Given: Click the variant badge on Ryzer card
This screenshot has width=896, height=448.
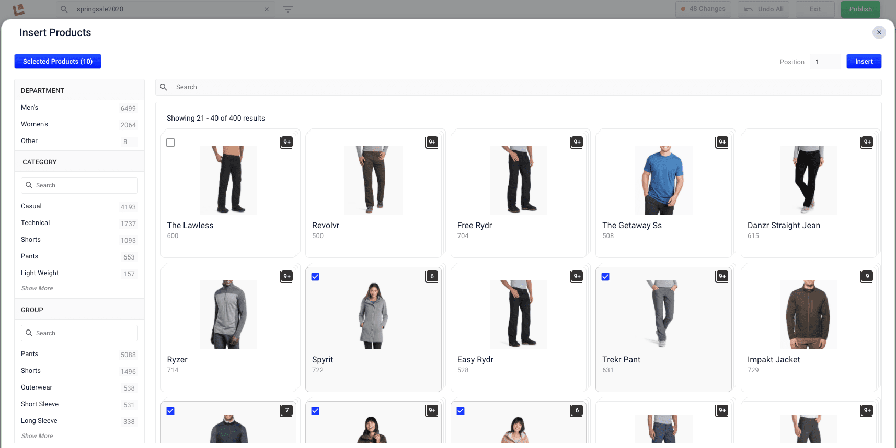Looking at the screenshot, I should pos(286,276).
